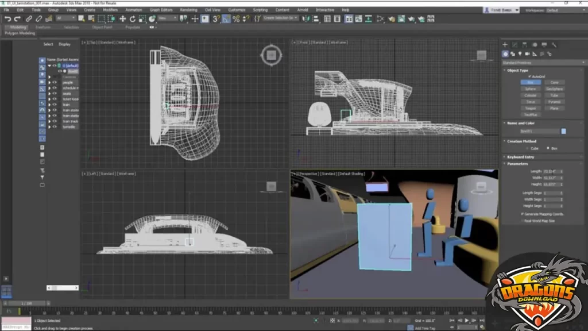Expand the seats layer in Scene Explorer

(49, 94)
